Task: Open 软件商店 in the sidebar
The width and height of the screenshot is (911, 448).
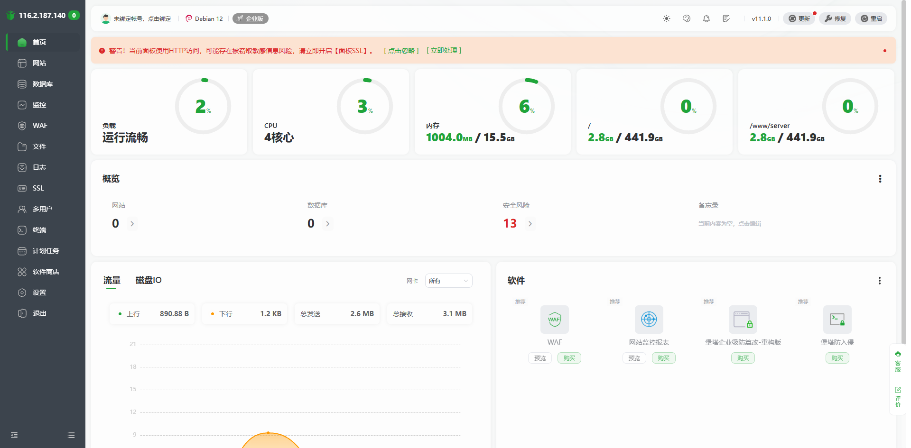Action: pos(46,272)
